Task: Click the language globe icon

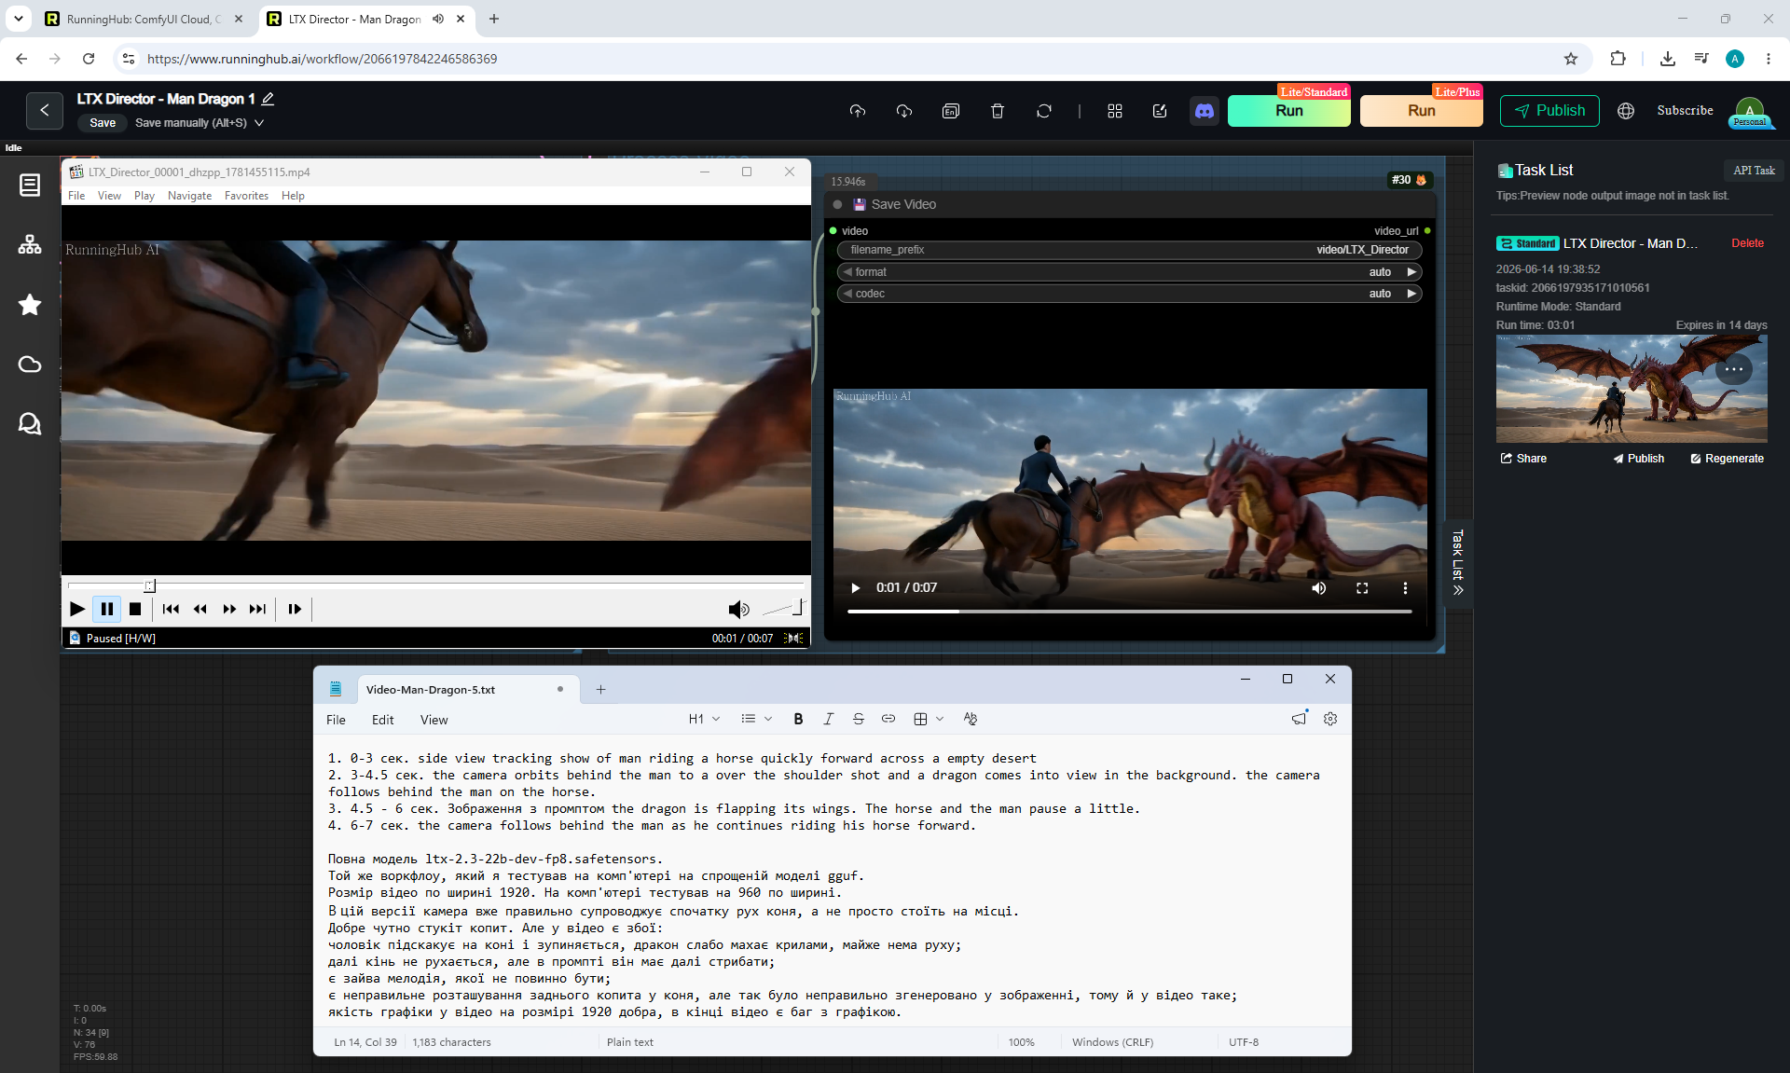Action: point(1626,111)
